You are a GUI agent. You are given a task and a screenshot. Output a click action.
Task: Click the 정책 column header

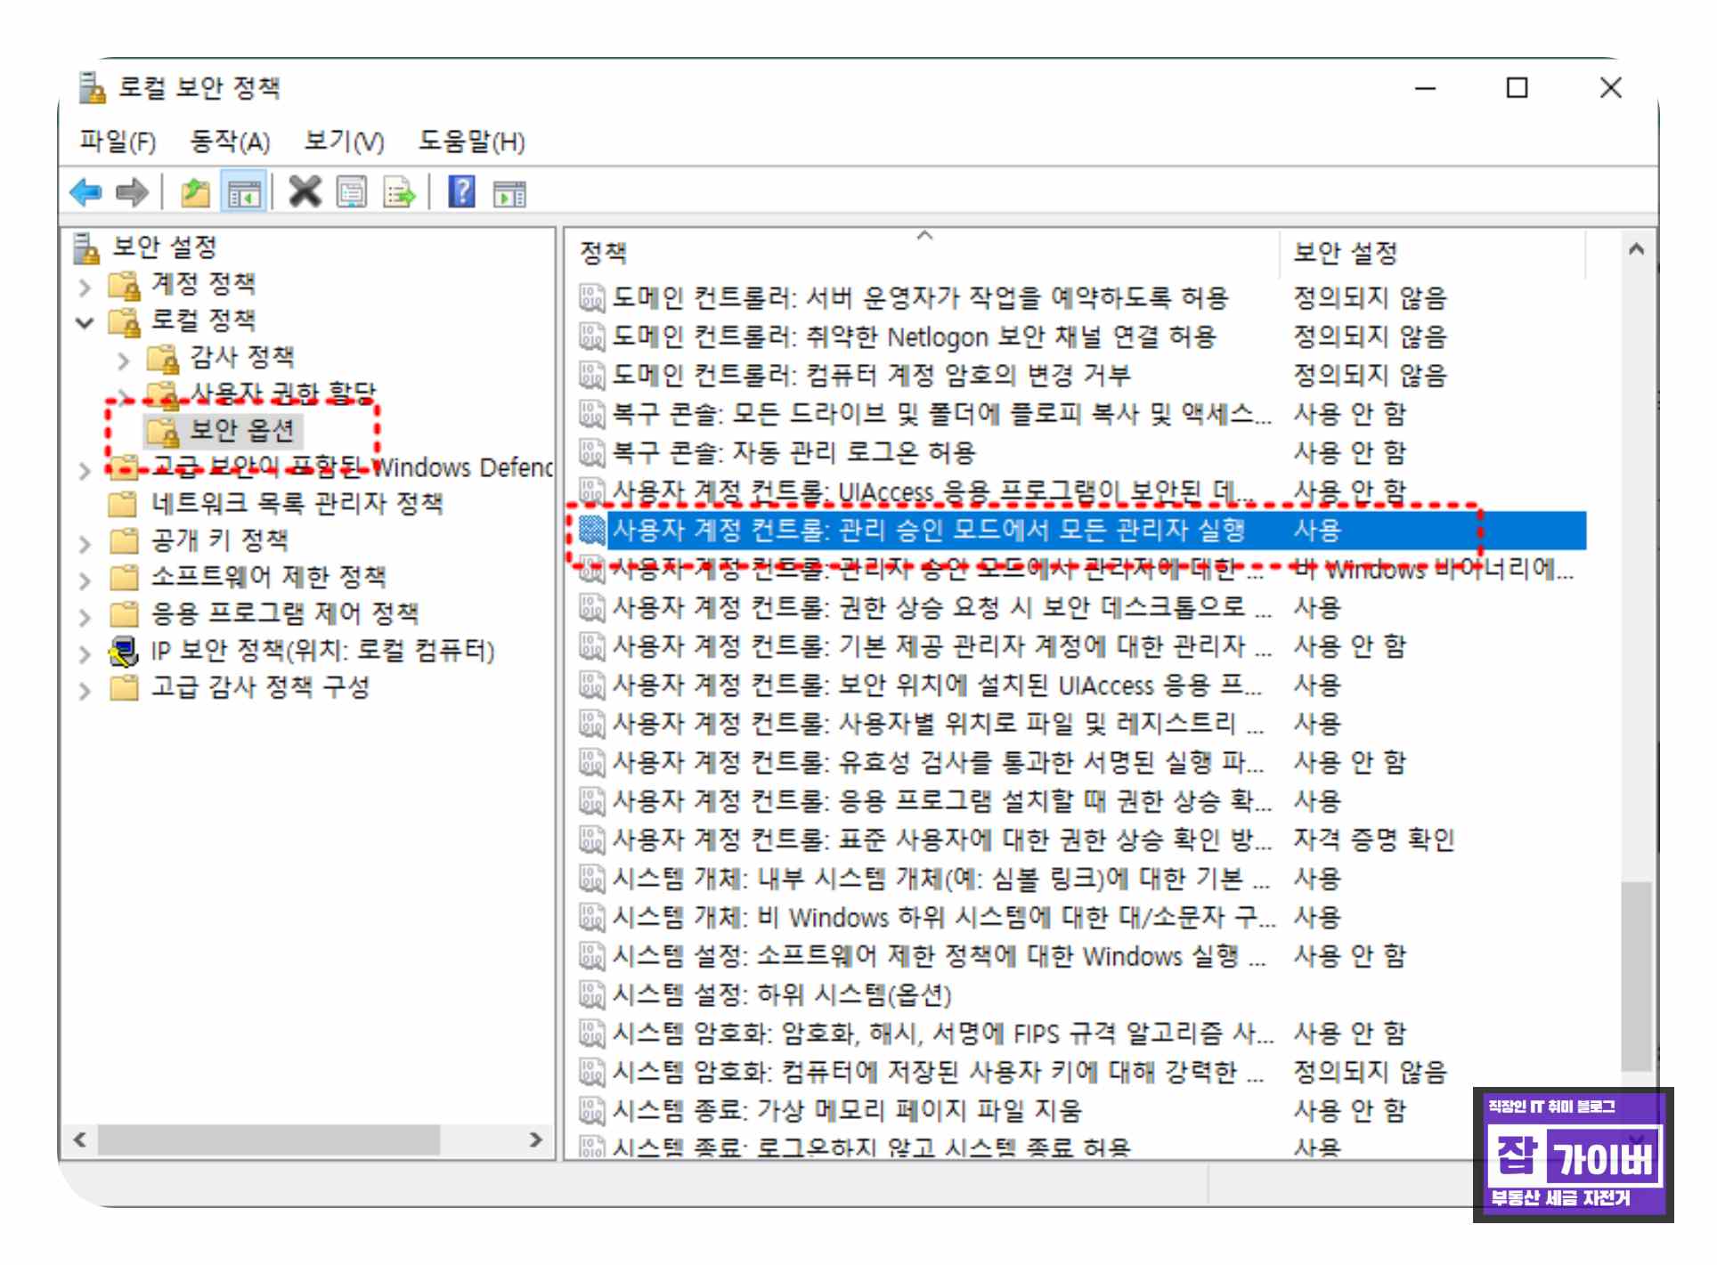[x=604, y=254]
